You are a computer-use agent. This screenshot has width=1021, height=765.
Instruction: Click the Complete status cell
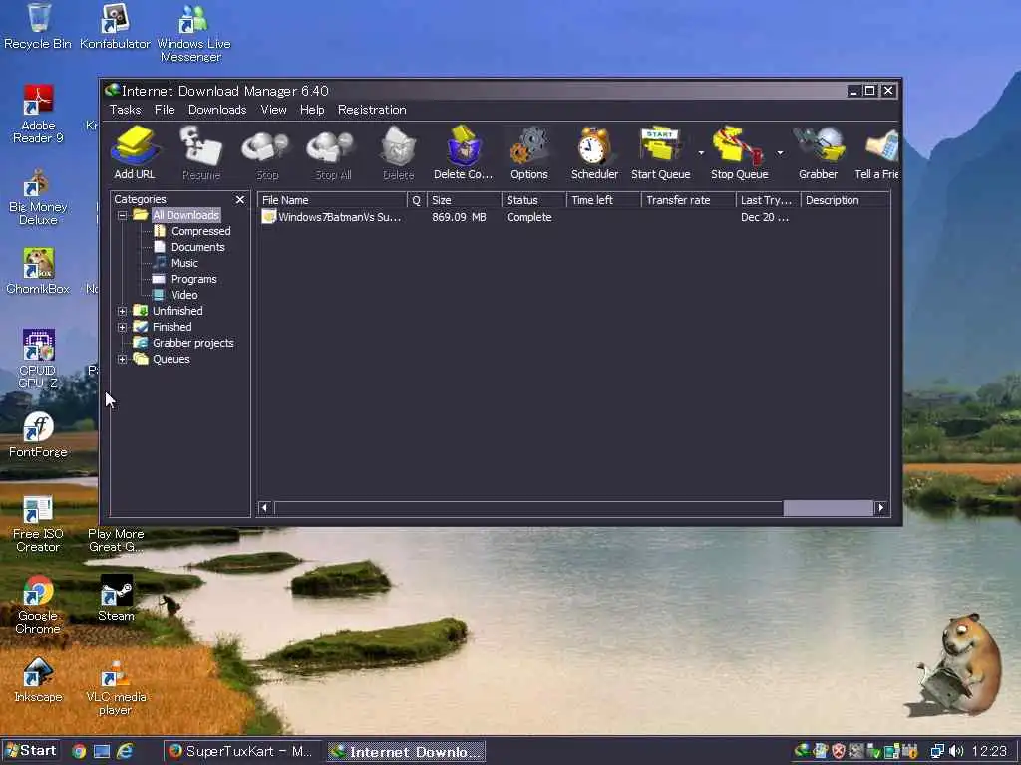528,217
